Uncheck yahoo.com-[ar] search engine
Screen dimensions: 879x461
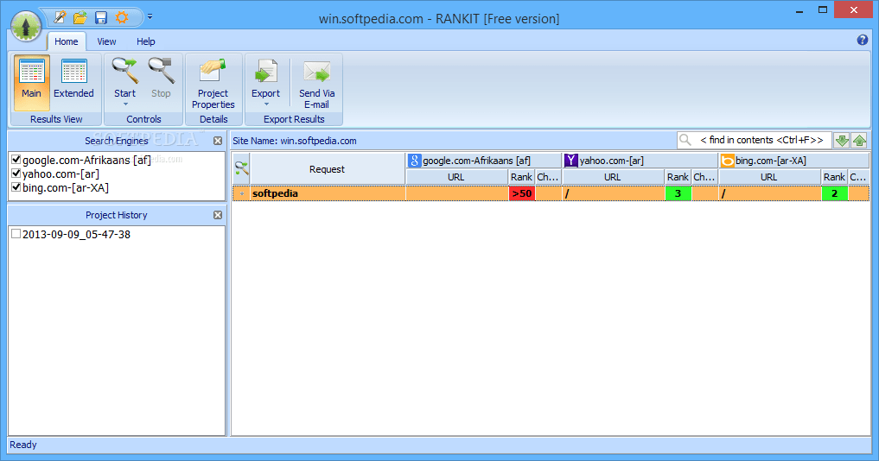point(16,174)
